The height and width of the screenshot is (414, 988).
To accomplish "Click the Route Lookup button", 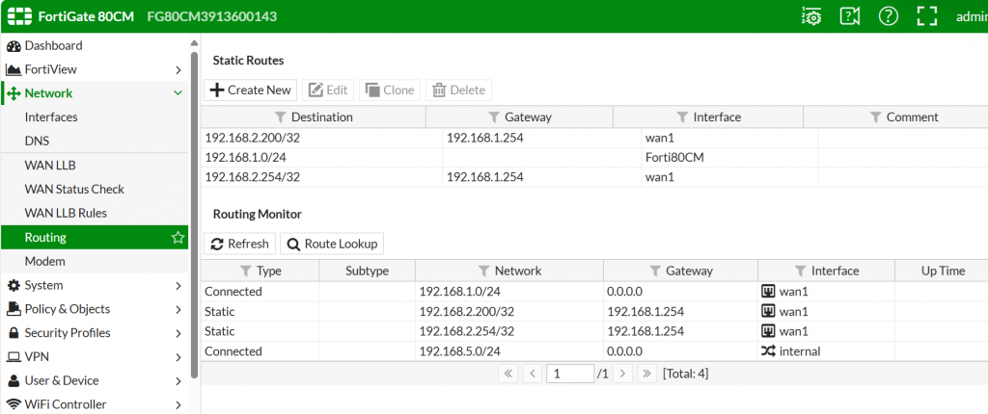I will click(332, 244).
